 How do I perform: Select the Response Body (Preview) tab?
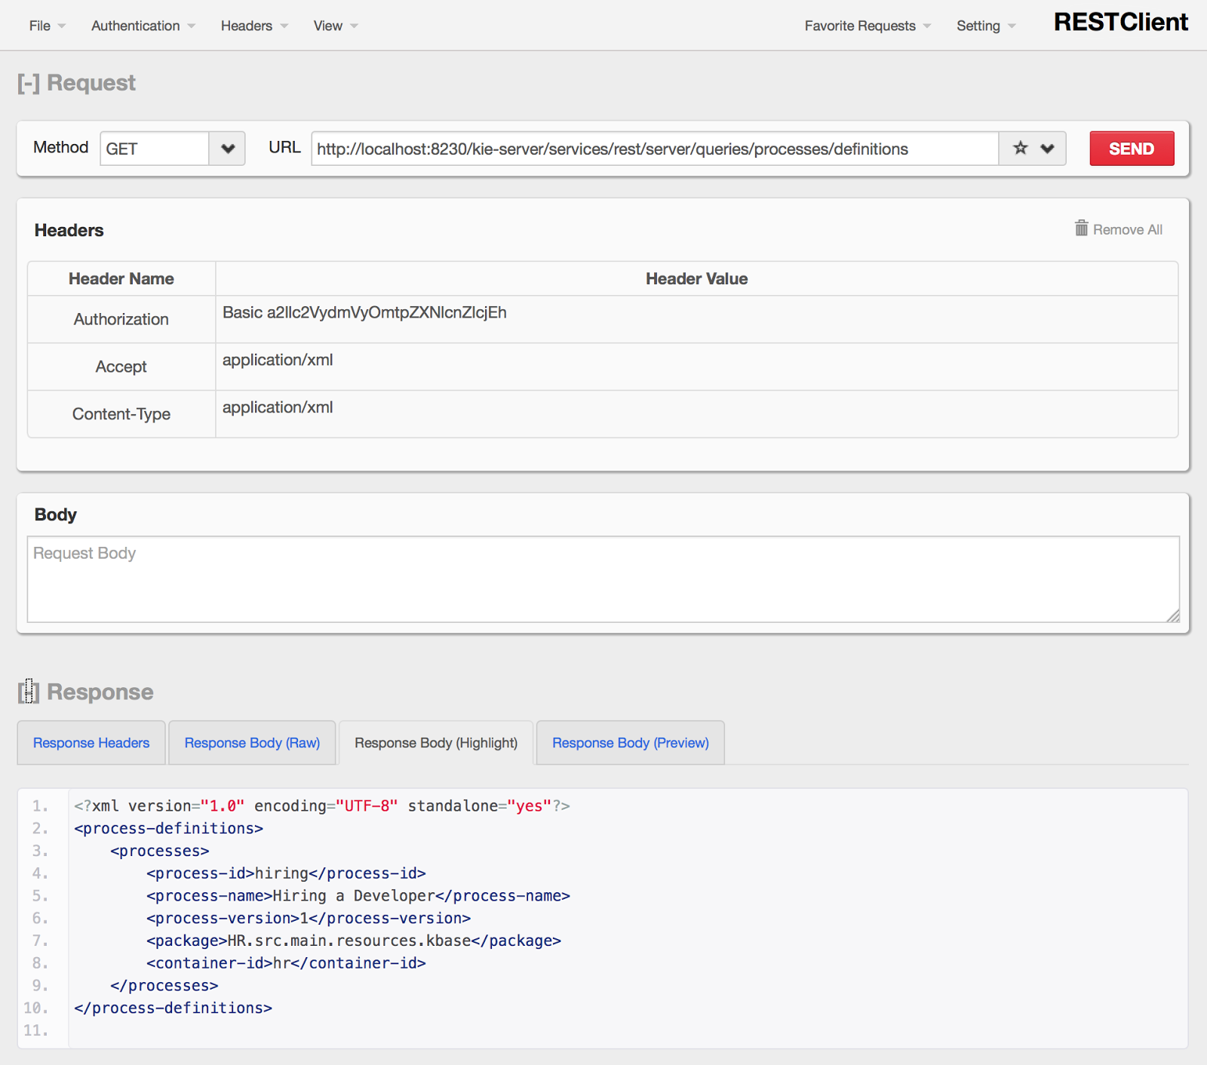(x=630, y=743)
